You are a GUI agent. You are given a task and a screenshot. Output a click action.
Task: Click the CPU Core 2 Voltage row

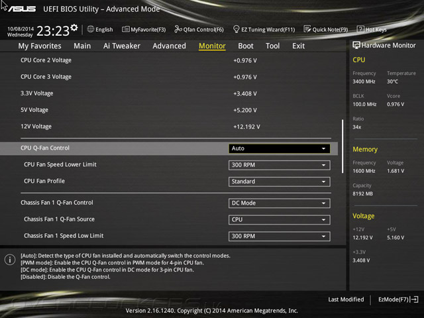(169, 60)
